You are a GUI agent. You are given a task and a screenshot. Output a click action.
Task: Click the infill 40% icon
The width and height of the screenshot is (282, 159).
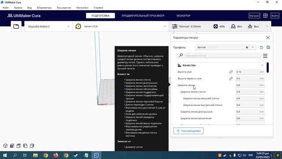[215, 26]
